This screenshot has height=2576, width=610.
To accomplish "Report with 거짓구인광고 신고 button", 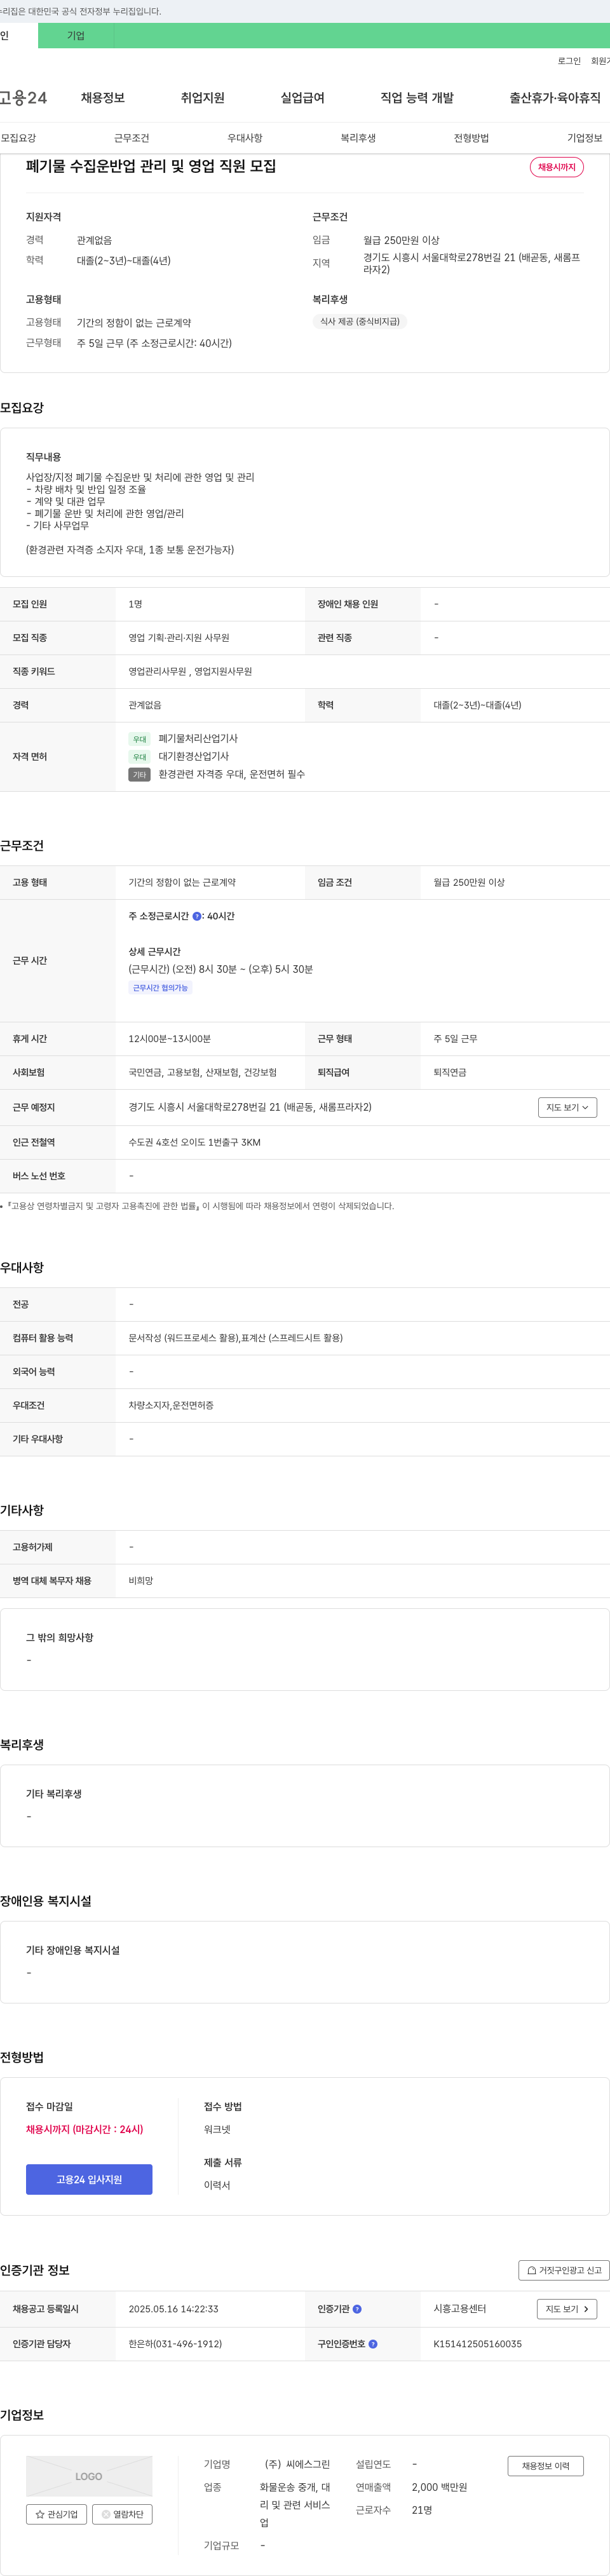I will 564,2270.
